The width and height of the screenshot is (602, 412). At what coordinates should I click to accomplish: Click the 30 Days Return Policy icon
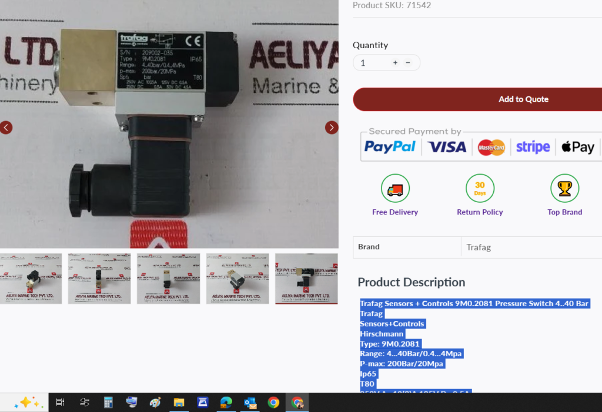(x=480, y=189)
